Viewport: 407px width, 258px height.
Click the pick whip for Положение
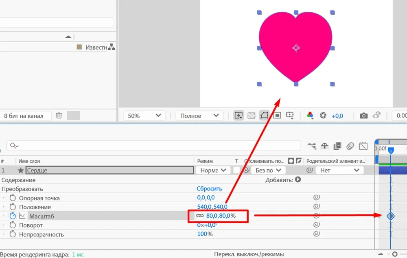click(x=316, y=207)
